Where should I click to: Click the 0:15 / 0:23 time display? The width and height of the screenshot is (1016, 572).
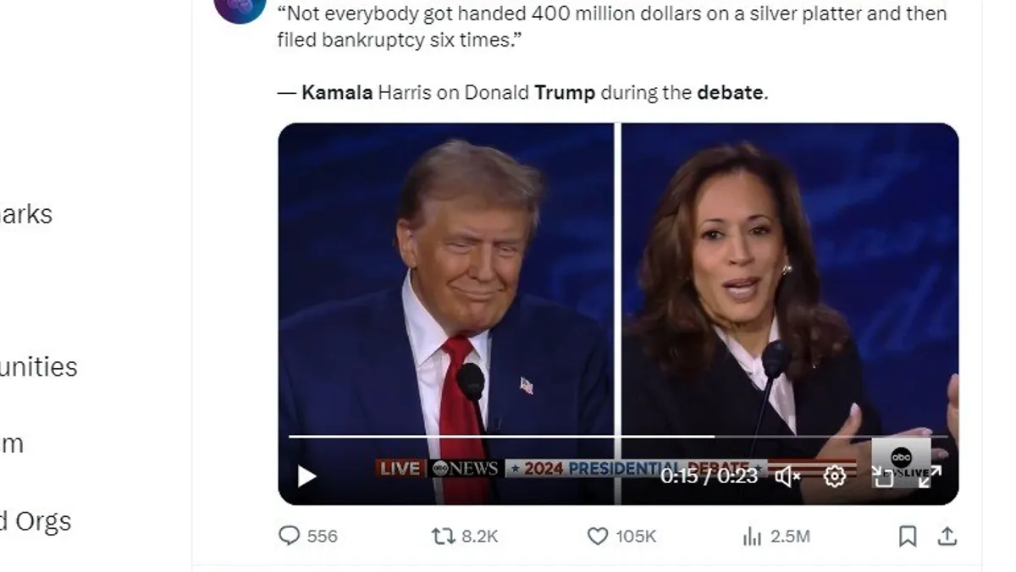point(709,476)
